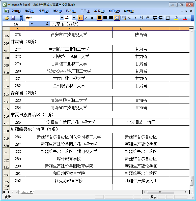This screenshot has width=196, height=201.
Task: Go to last sheet tab arrow
Action: pyautogui.click(x=16, y=192)
